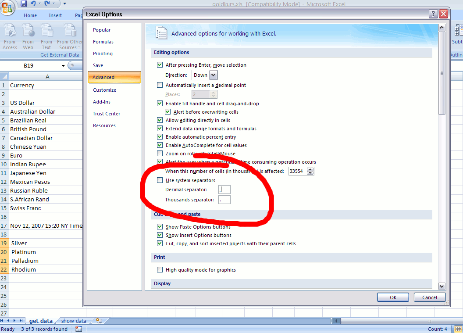Screen dimensions: 463x333
Task: Go to first sheet navigation arrow
Action: (x=2, y=321)
